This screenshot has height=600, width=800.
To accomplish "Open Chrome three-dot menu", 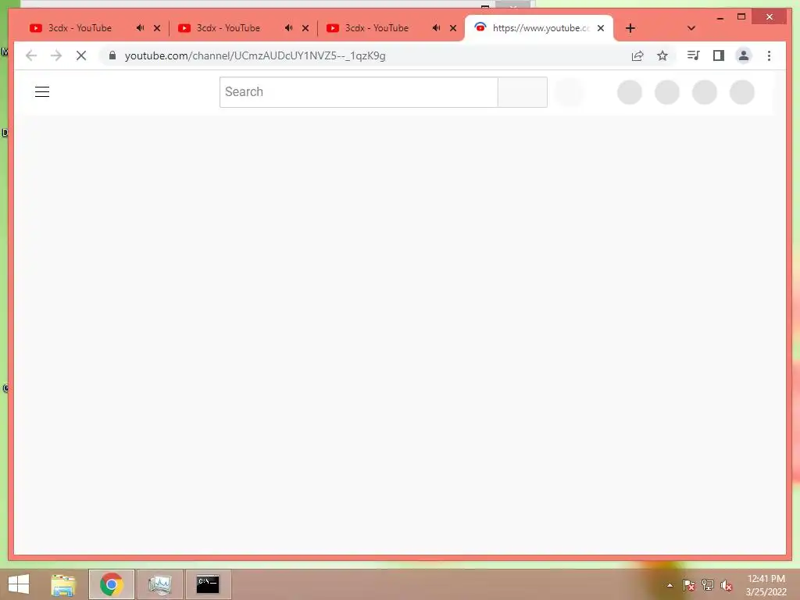I will (x=769, y=55).
